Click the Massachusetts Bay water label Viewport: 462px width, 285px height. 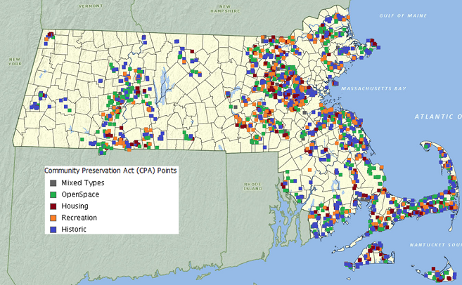coord(374,91)
